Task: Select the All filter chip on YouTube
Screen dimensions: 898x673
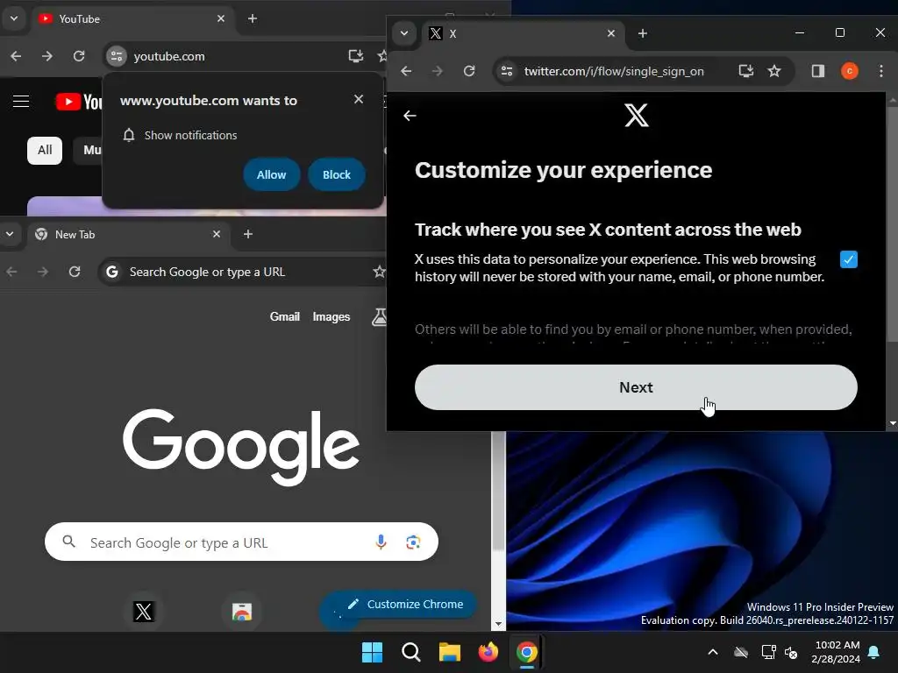Action: tap(45, 150)
